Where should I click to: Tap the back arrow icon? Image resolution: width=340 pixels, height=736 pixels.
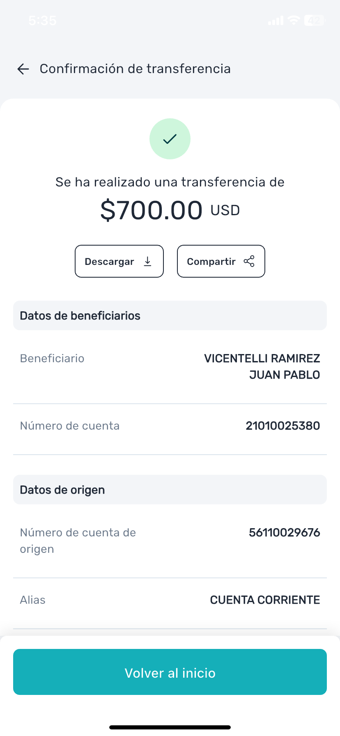pos(23,69)
